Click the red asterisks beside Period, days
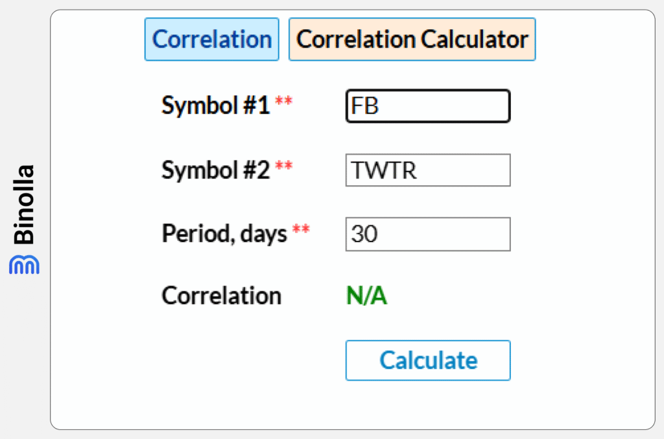664x439 pixels. click(x=301, y=231)
